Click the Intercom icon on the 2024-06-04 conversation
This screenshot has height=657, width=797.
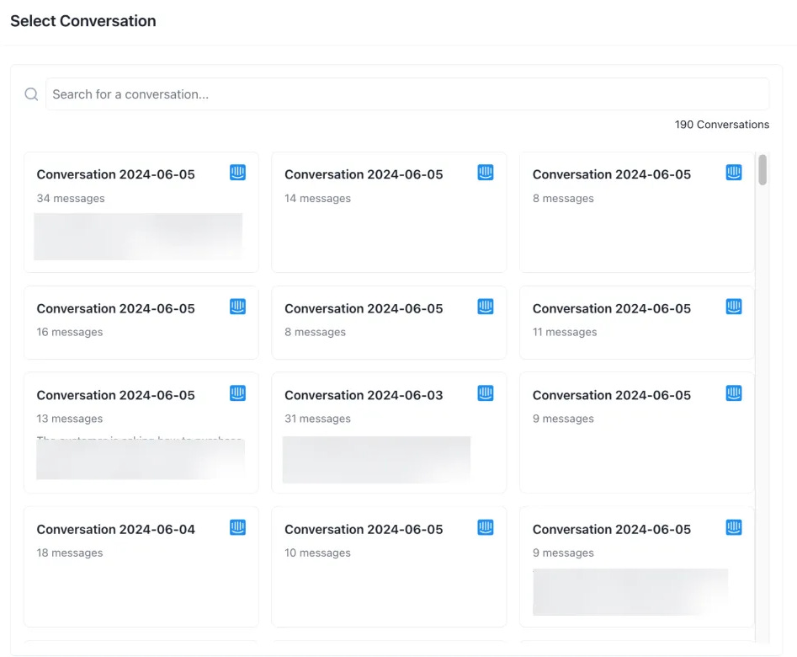(x=237, y=527)
